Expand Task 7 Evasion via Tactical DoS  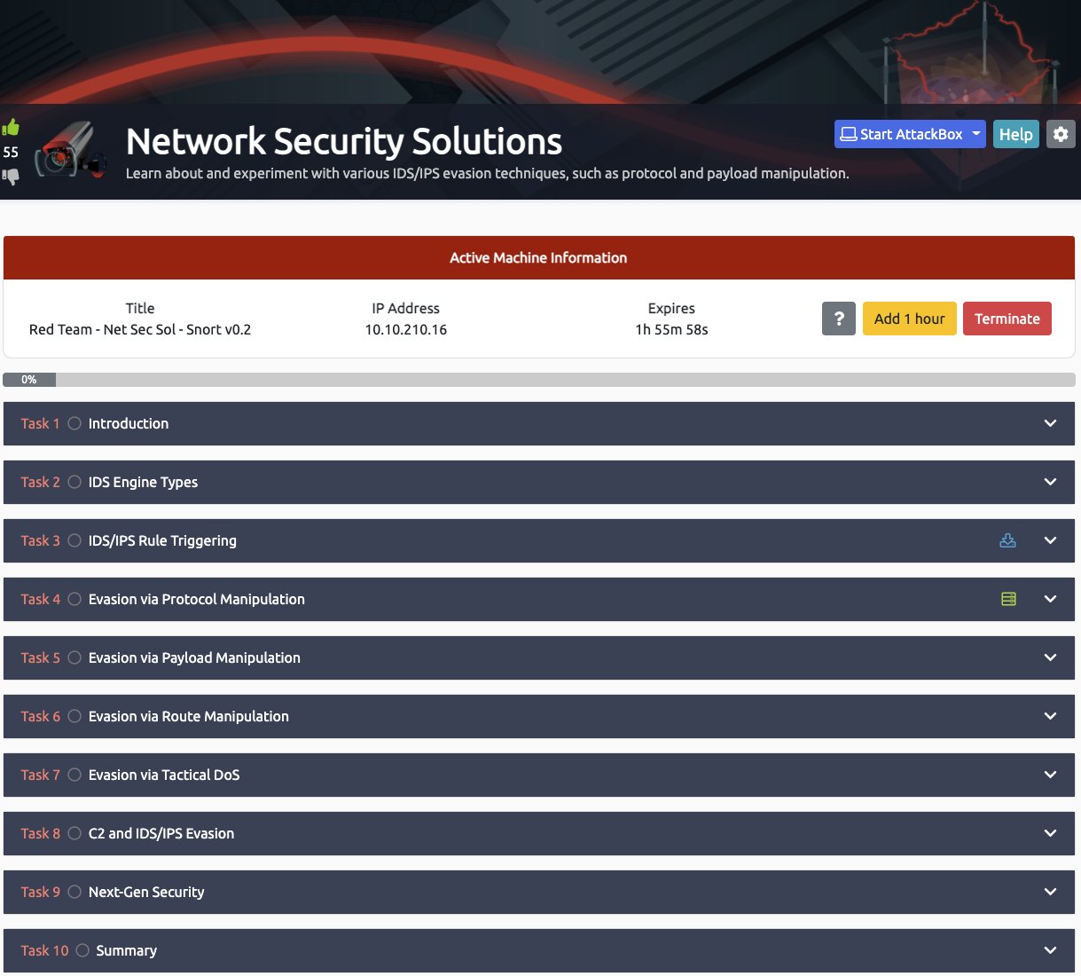point(1050,775)
